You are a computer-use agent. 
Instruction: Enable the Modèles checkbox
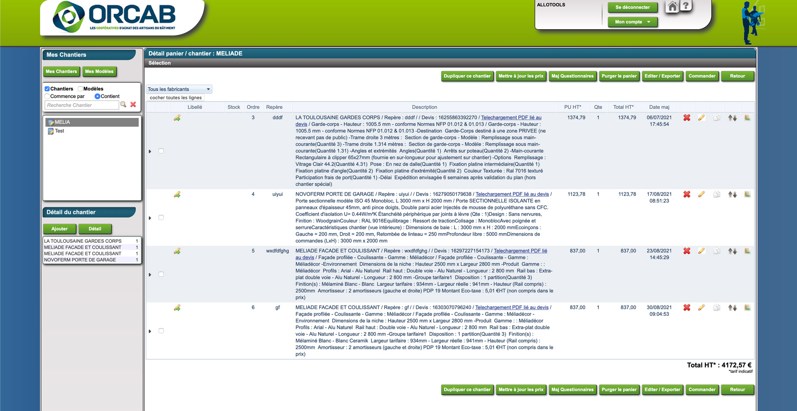(80, 89)
